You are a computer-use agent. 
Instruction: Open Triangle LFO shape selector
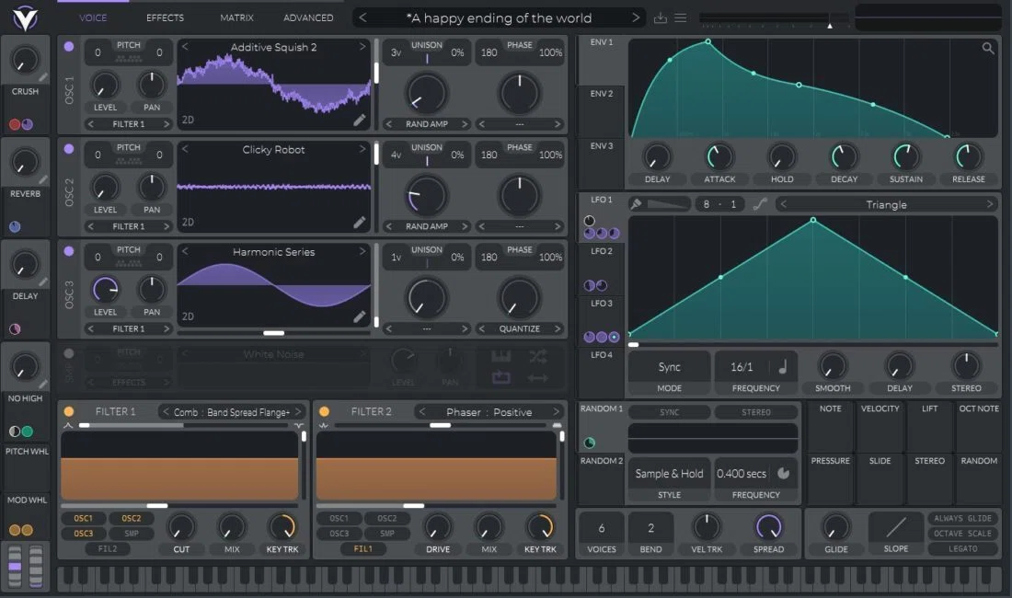[886, 204]
